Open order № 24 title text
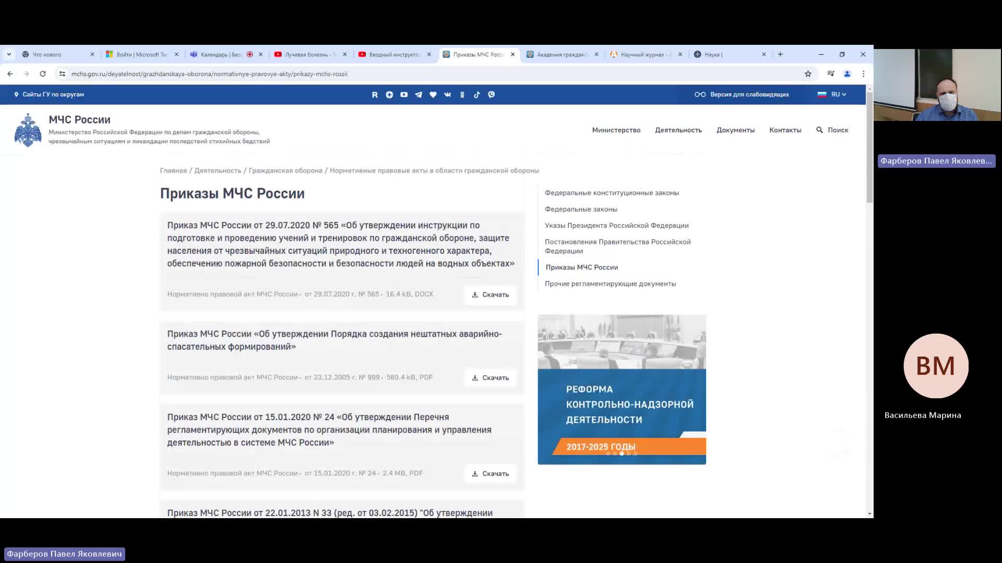The height and width of the screenshot is (563, 1002). (x=329, y=430)
